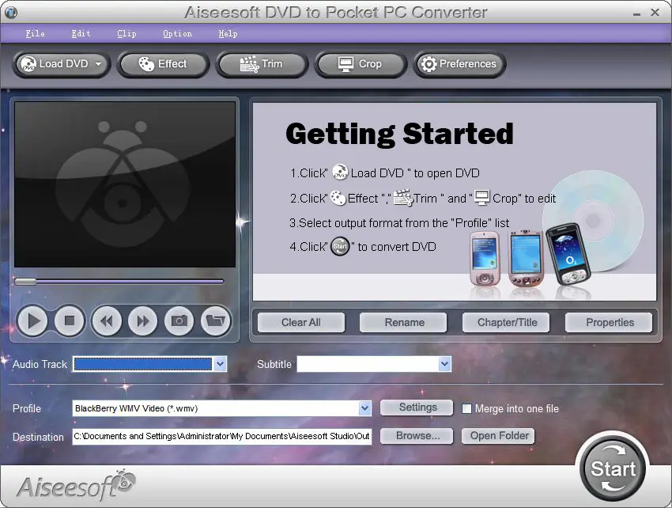Start the DVD conversion
This screenshot has width=672, height=508.
613,468
